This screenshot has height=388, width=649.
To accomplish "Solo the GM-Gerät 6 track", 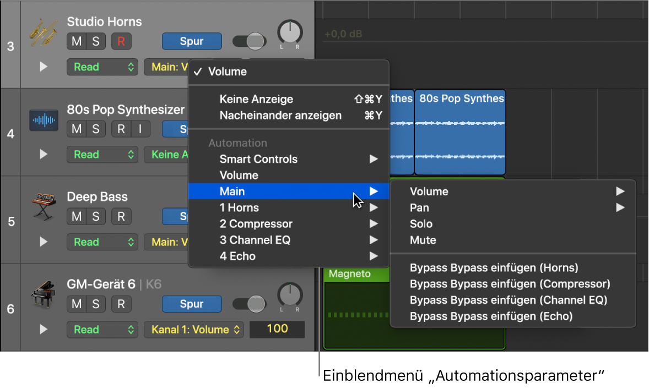I will coord(96,304).
